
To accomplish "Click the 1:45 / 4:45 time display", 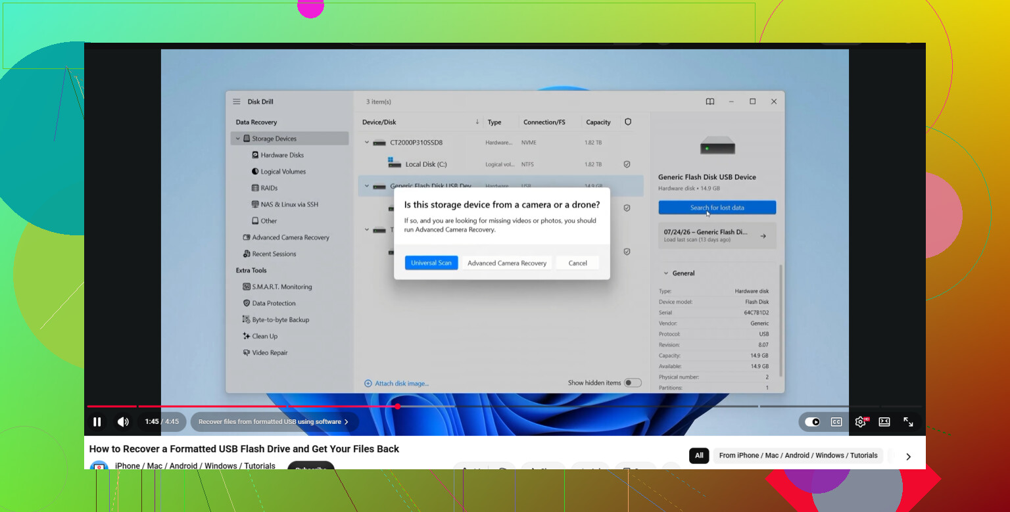I will click(x=162, y=422).
